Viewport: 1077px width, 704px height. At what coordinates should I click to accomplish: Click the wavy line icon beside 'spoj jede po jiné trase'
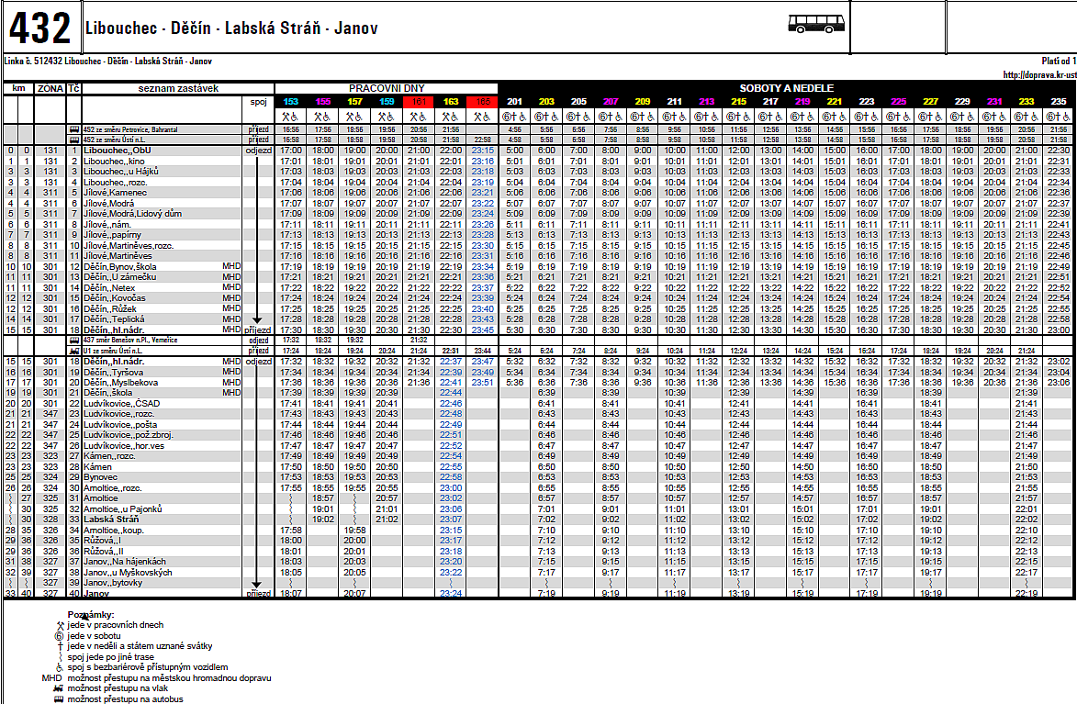tap(60, 657)
